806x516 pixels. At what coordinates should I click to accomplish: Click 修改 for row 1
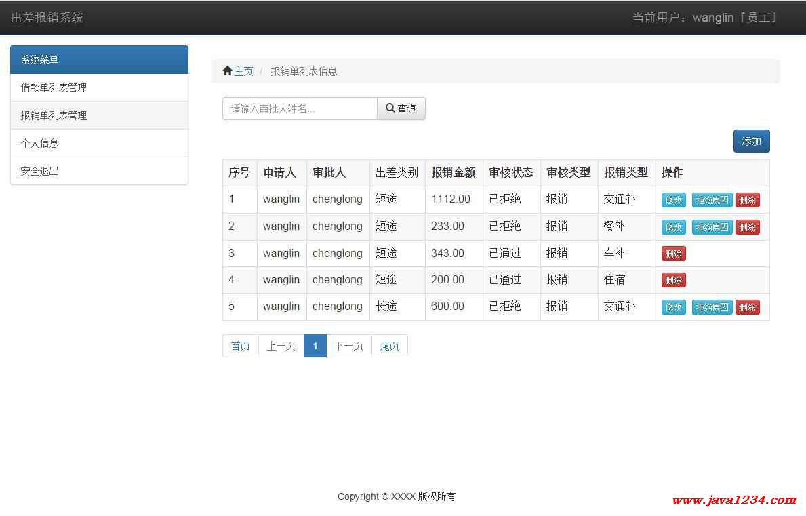(673, 200)
